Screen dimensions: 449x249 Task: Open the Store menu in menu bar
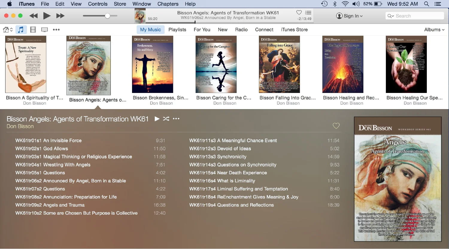coord(120,4)
